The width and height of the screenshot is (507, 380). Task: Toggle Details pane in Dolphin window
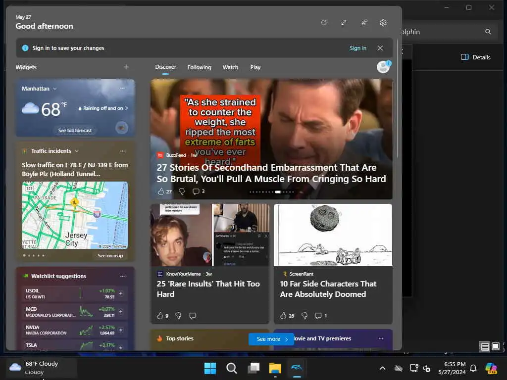point(476,57)
